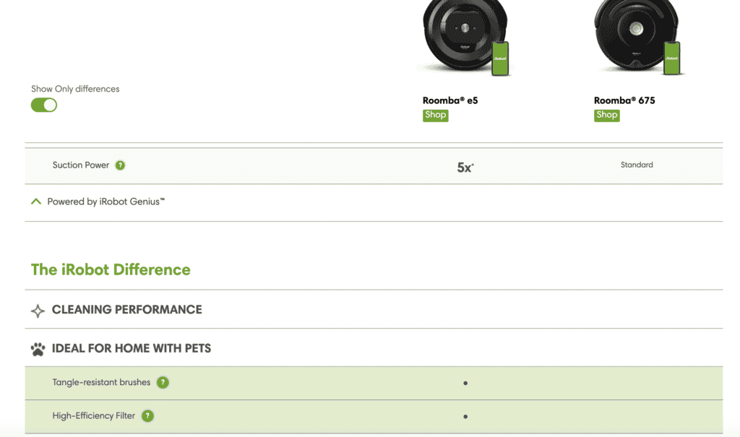Click the Suction Power help icon
This screenshot has height=437, width=740.
coord(121,165)
